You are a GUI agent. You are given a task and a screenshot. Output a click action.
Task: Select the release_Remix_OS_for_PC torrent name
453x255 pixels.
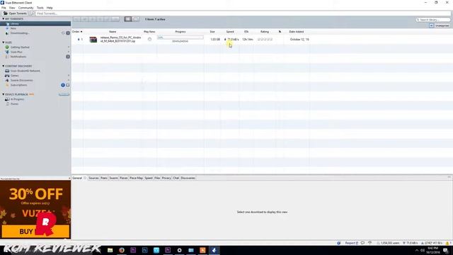pyautogui.click(x=120, y=40)
